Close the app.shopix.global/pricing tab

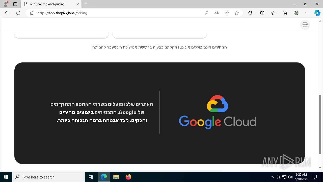[77, 4]
